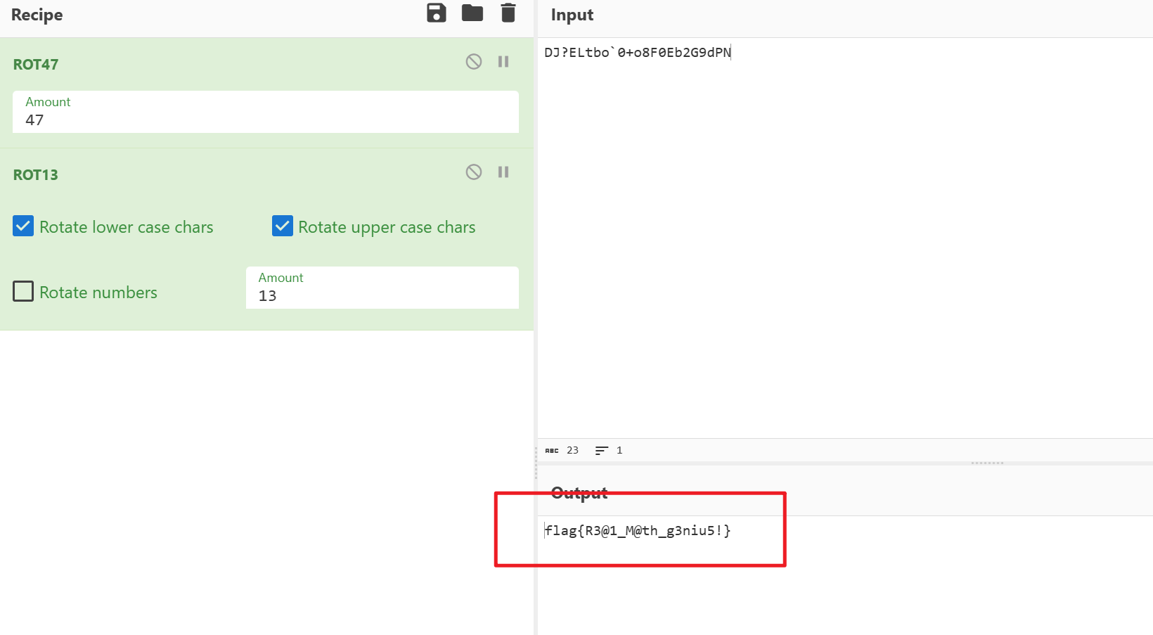Uncheck Rotate upper case chars
The height and width of the screenshot is (635, 1153).
pos(283,226)
